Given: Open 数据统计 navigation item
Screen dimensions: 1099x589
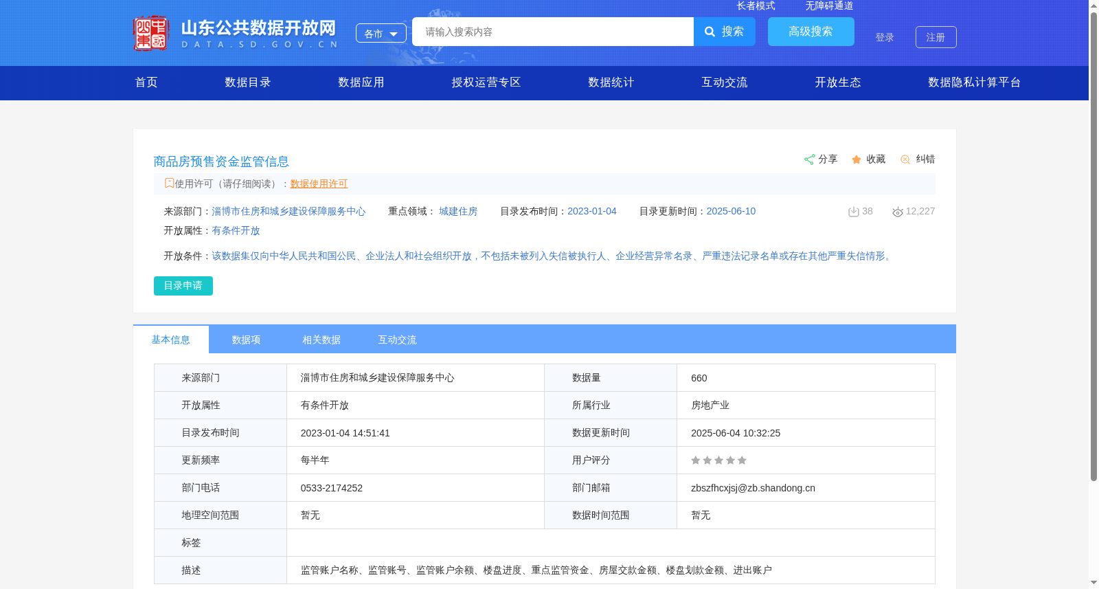Looking at the screenshot, I should [611, 82].
